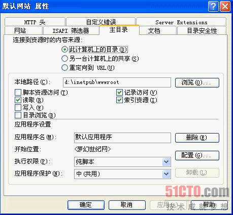Screen dimensions: 233x215
Task: Click the 配置 button
Action: tap(197, 155)
